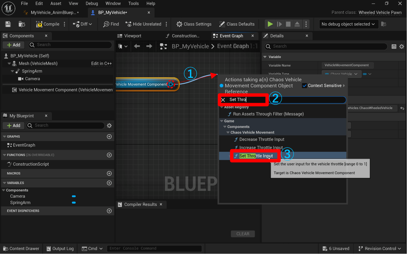
Task: Open the Diff dropdown
Action: tap(82, 24)
